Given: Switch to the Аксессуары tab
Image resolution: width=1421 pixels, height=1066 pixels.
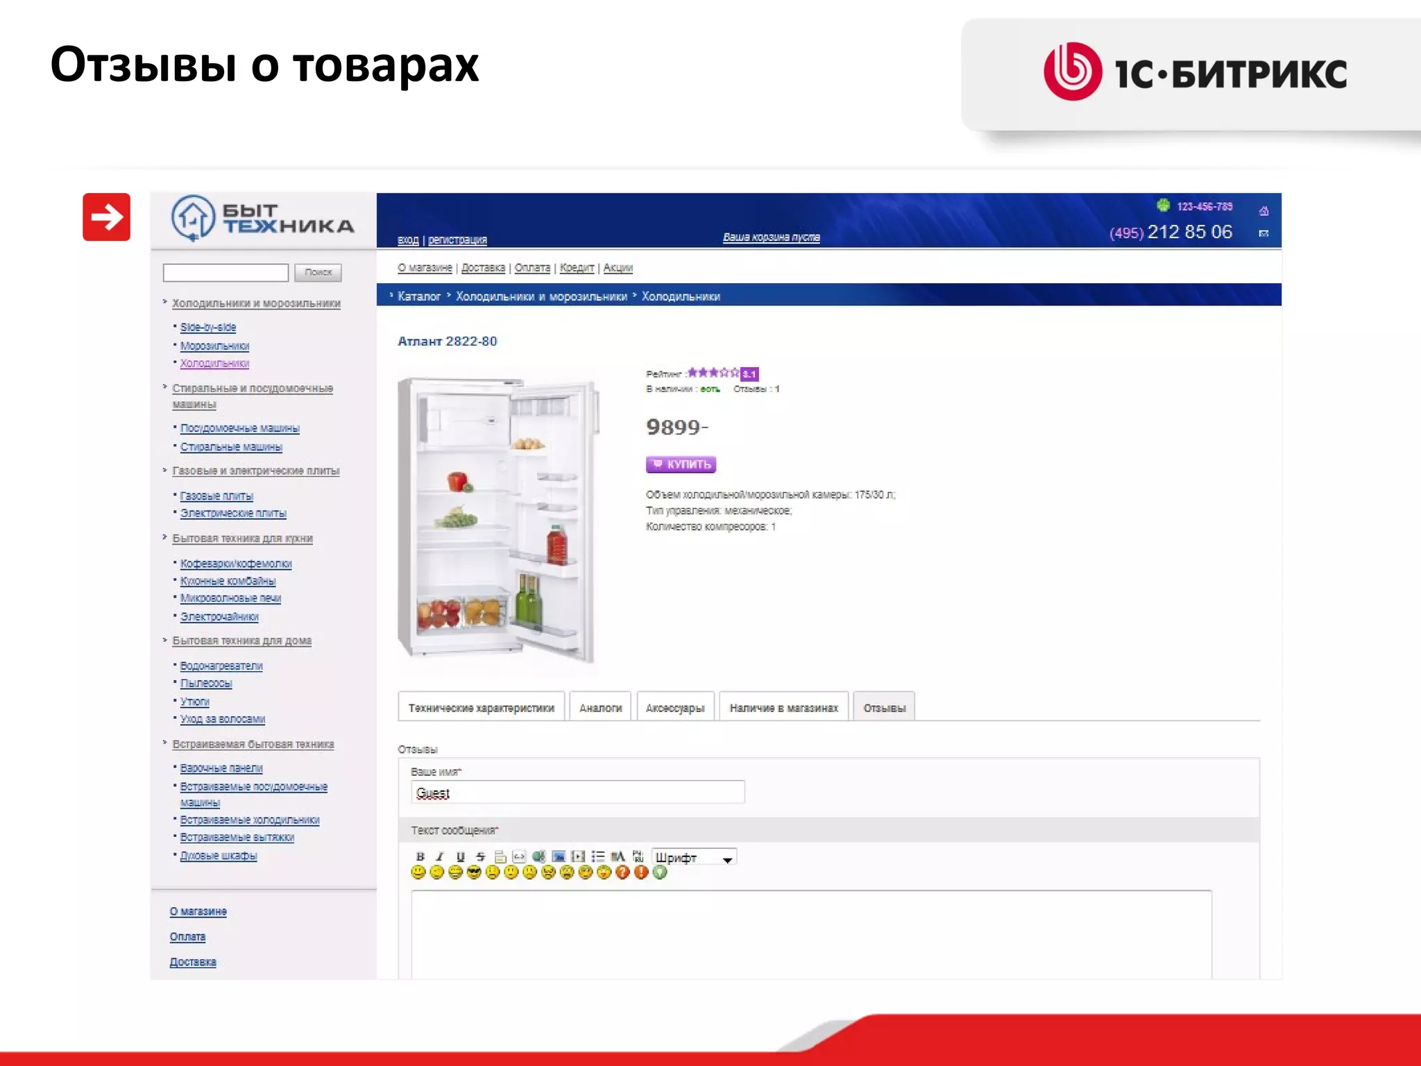Looking at the screenshot, I should [x=675, y=707].
